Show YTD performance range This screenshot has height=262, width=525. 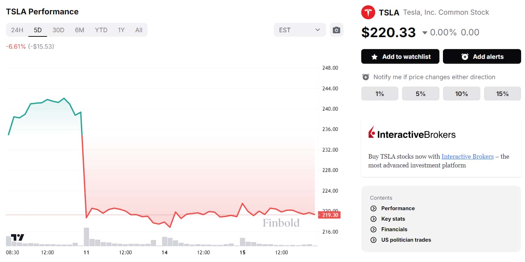pos(101,30)
